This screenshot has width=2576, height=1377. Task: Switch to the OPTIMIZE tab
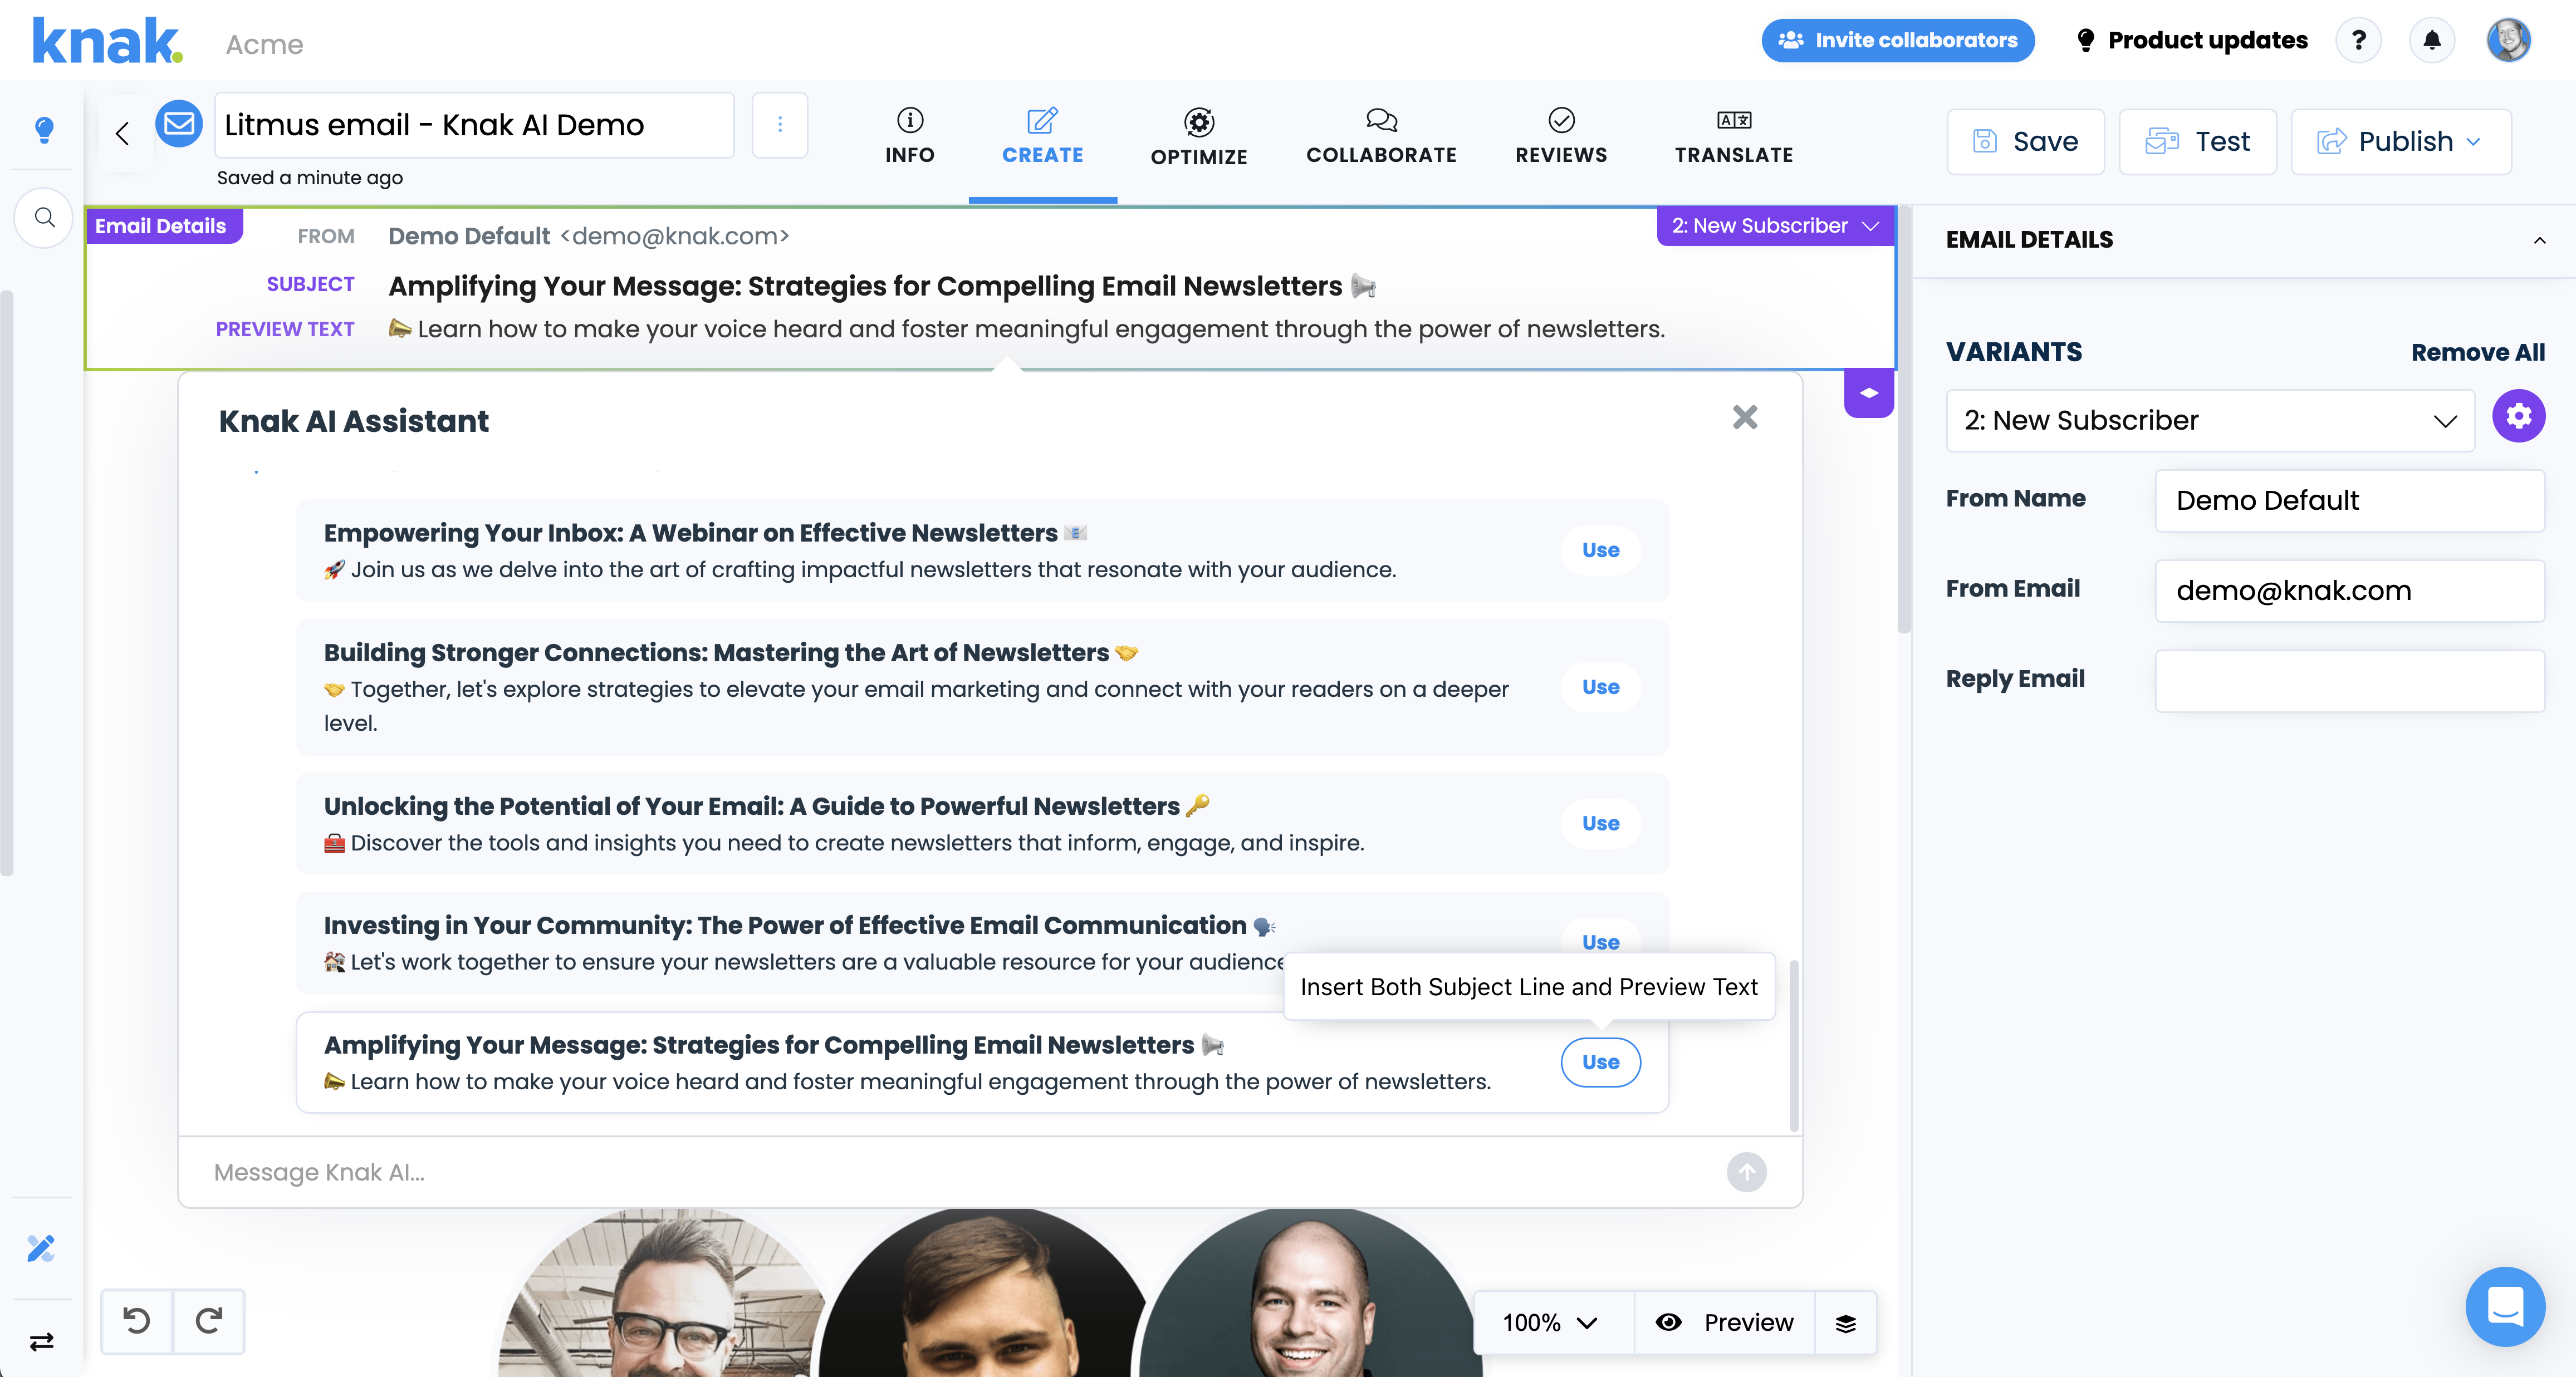point(1199,137)
